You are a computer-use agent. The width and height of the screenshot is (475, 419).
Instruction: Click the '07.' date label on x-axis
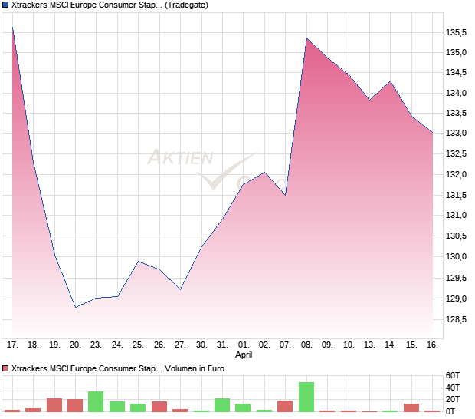click(285, 345)
